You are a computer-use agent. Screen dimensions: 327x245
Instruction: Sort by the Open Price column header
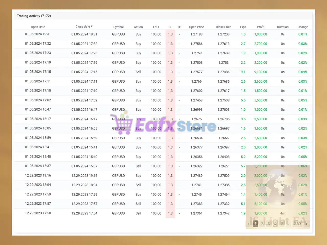196,27
